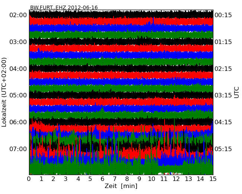
Task: Click the vertical UTC axis label
Action: pyautogui.click(x=236, y=93)
